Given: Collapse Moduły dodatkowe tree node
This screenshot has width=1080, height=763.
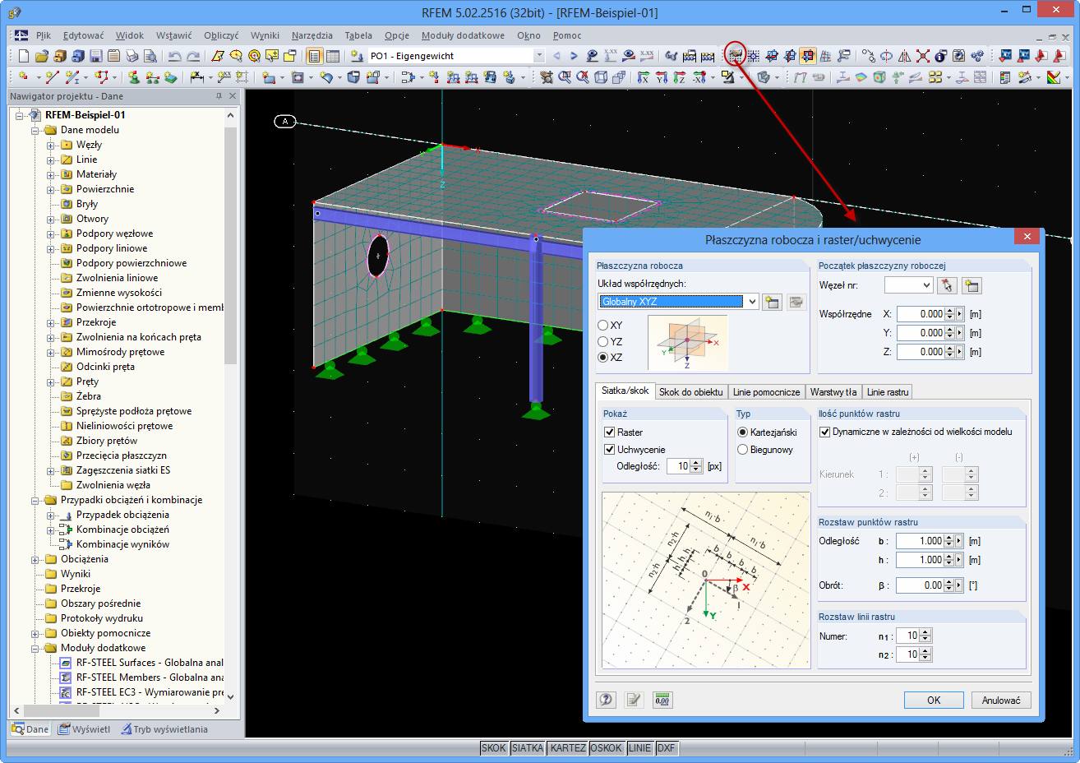Looking at the screenshot, I should 35,649.
